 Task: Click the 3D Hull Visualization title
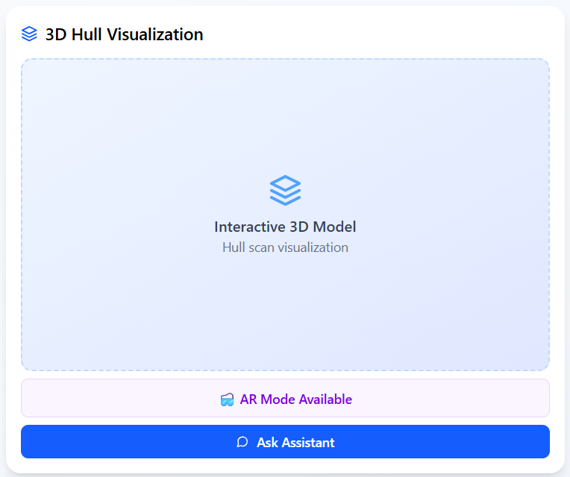pyautogui.click(x=124, y=34)
